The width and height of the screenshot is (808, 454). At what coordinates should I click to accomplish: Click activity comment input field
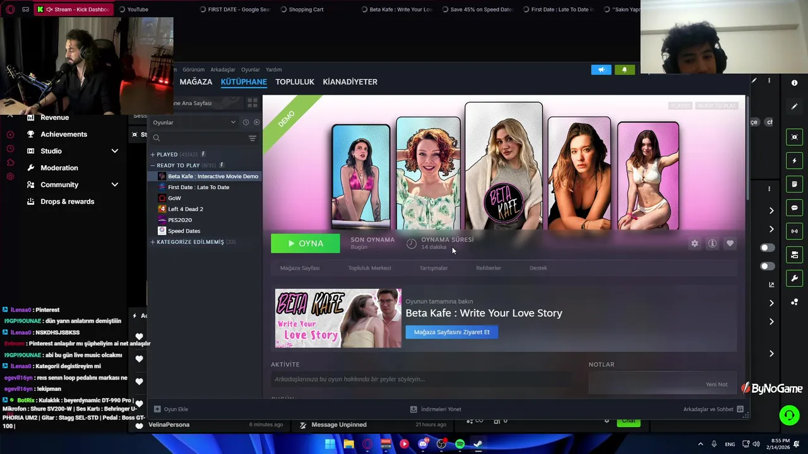[x=422, y=379]
